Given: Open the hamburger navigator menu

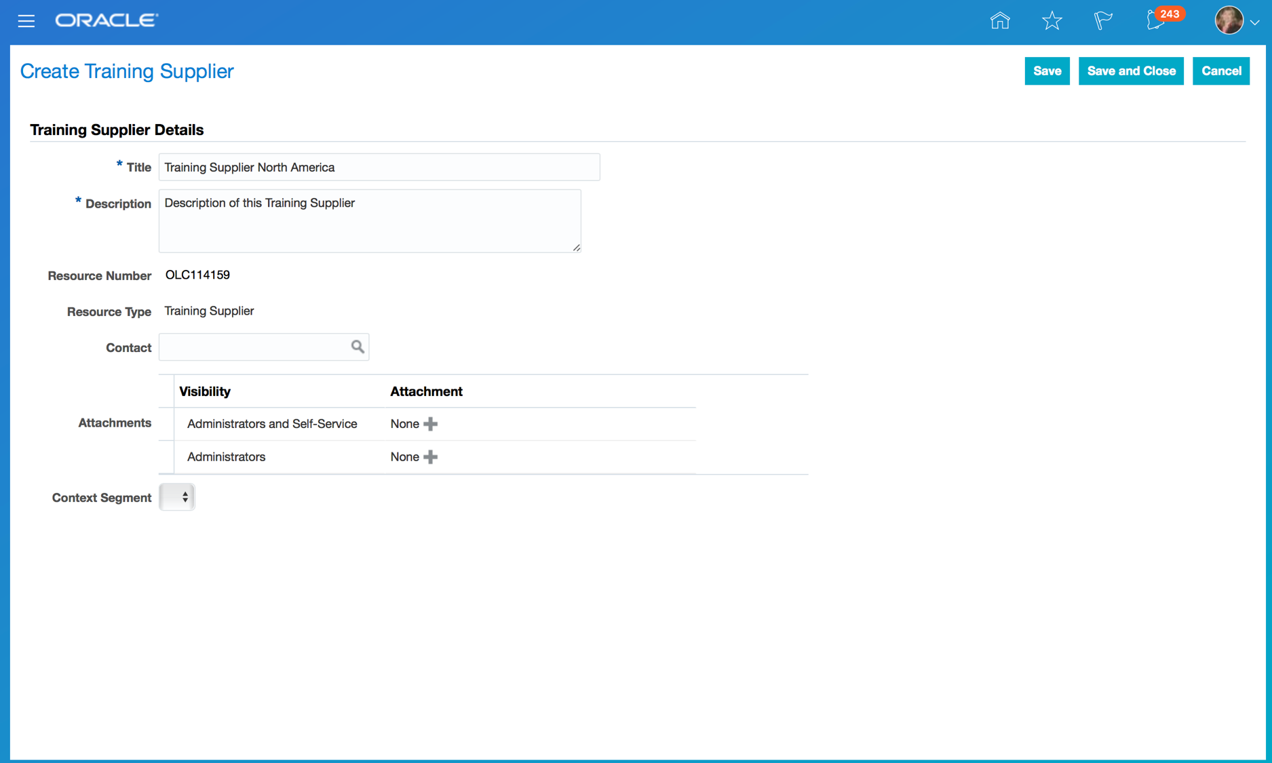Looking at the screenshot, I should coord(26,21).
